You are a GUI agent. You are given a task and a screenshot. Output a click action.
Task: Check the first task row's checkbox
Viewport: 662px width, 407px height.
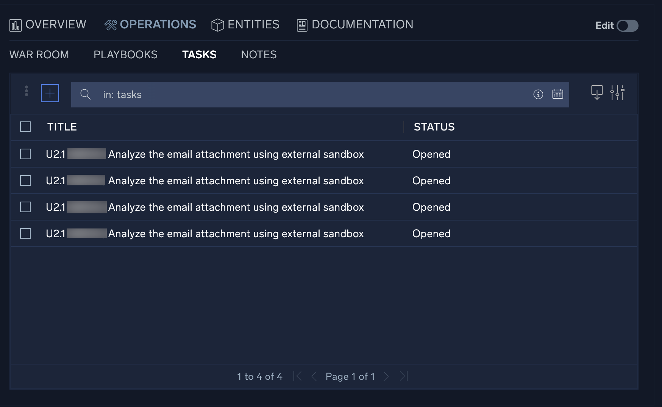tap(25, 154)
